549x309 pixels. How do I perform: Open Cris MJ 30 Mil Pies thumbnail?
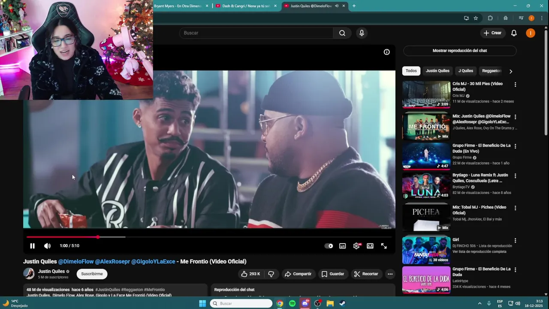click(426, 94)
